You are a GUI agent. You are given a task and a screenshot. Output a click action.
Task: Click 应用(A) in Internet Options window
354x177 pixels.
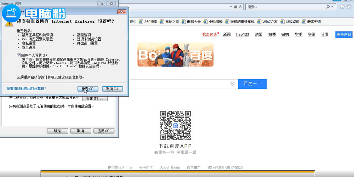pos(104,131)
